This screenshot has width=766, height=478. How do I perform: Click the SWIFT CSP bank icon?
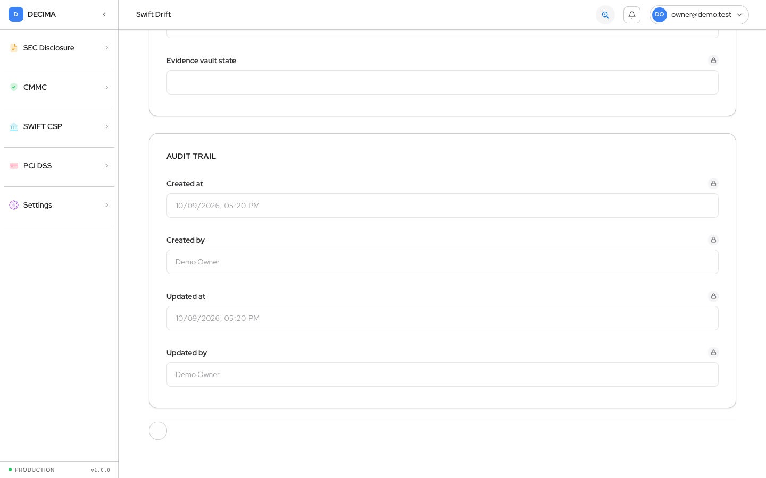pyautogui.click(x=14, y=126)
